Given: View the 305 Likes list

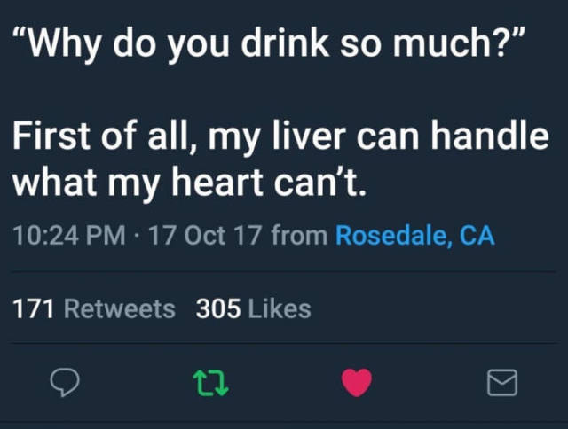Looking at the screenshot, I should 253,308.
